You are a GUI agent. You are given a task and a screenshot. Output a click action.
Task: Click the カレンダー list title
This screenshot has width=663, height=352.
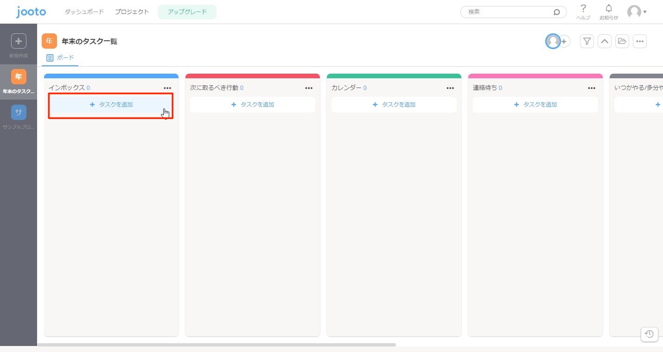(346, 88)
